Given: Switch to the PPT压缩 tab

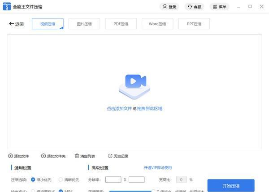Looking at the screenshot, I should [x=194, y=24].
